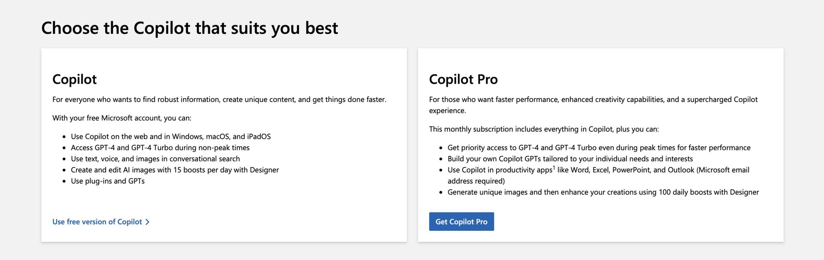Click the page heading Choose the Copilot that suits you best
The height and width of the screenshot is (260, 824).
[x=189, y=28]
